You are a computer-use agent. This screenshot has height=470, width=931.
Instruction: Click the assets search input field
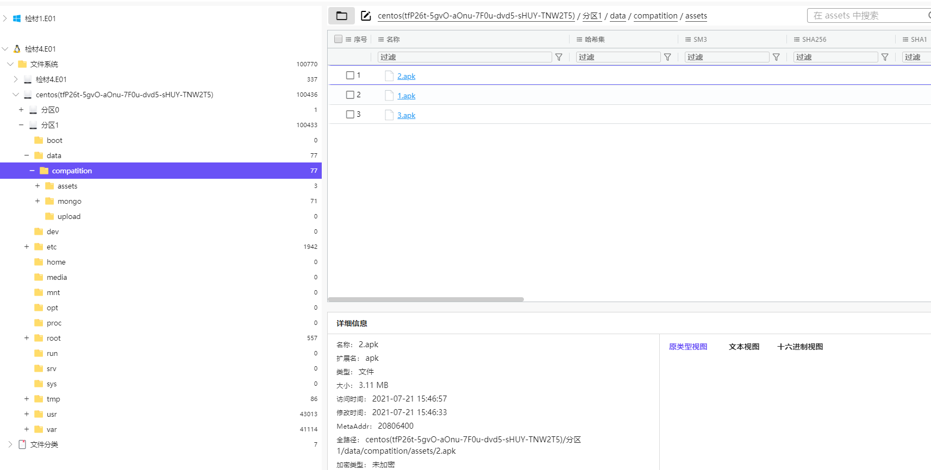867,16
